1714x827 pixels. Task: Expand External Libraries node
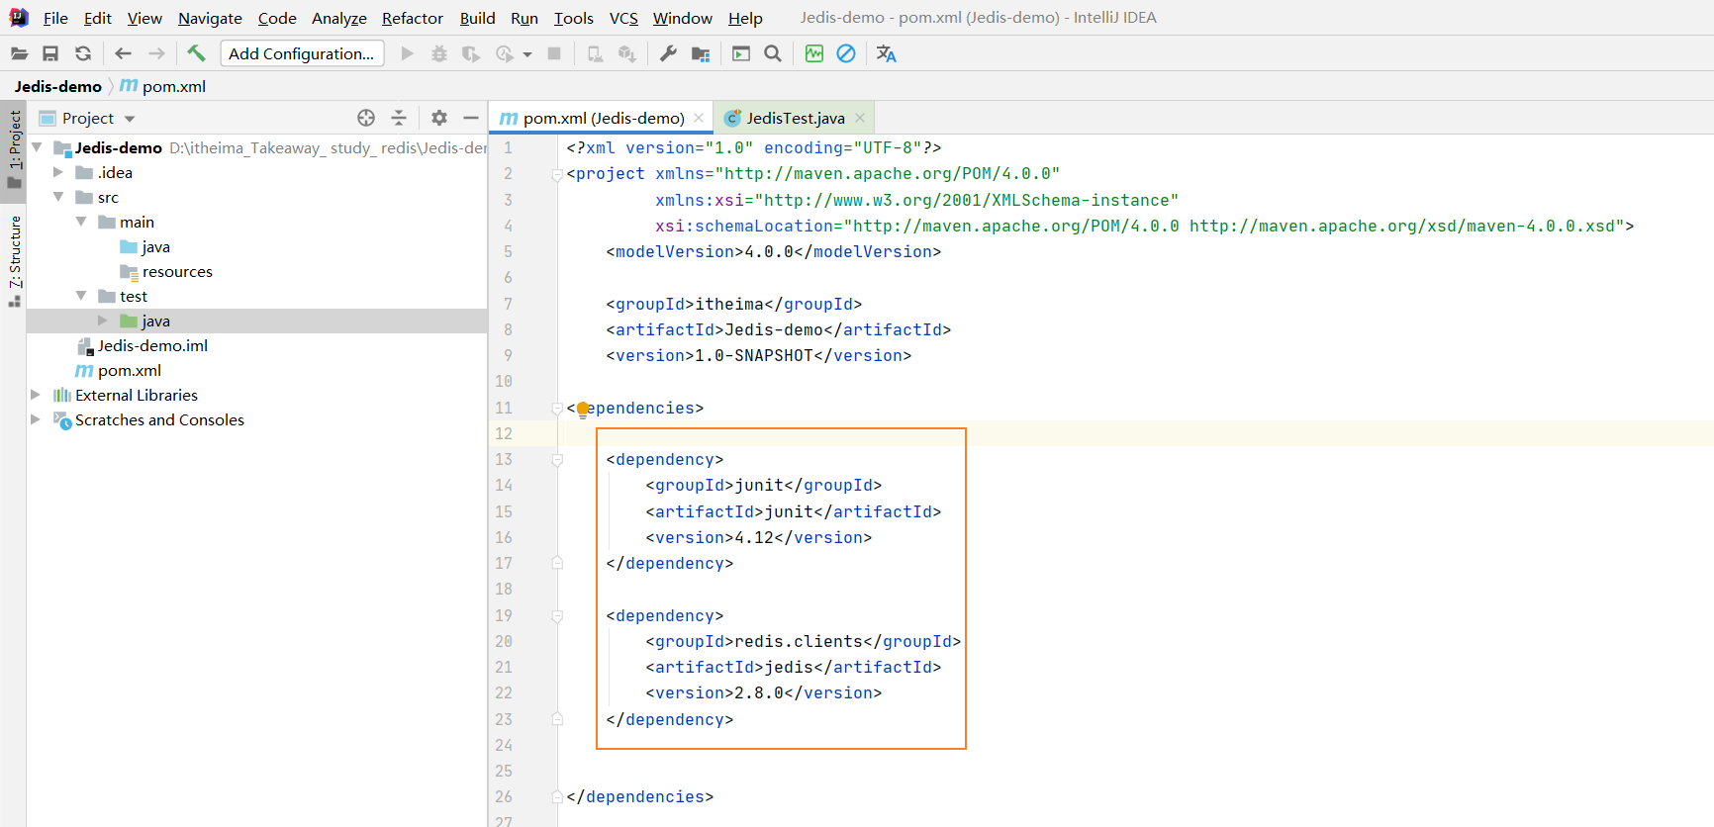[36, 395]
